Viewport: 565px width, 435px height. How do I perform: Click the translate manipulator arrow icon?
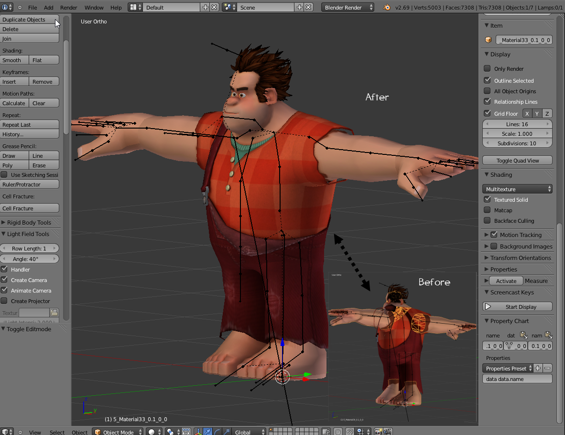click(x=208, y=432)
